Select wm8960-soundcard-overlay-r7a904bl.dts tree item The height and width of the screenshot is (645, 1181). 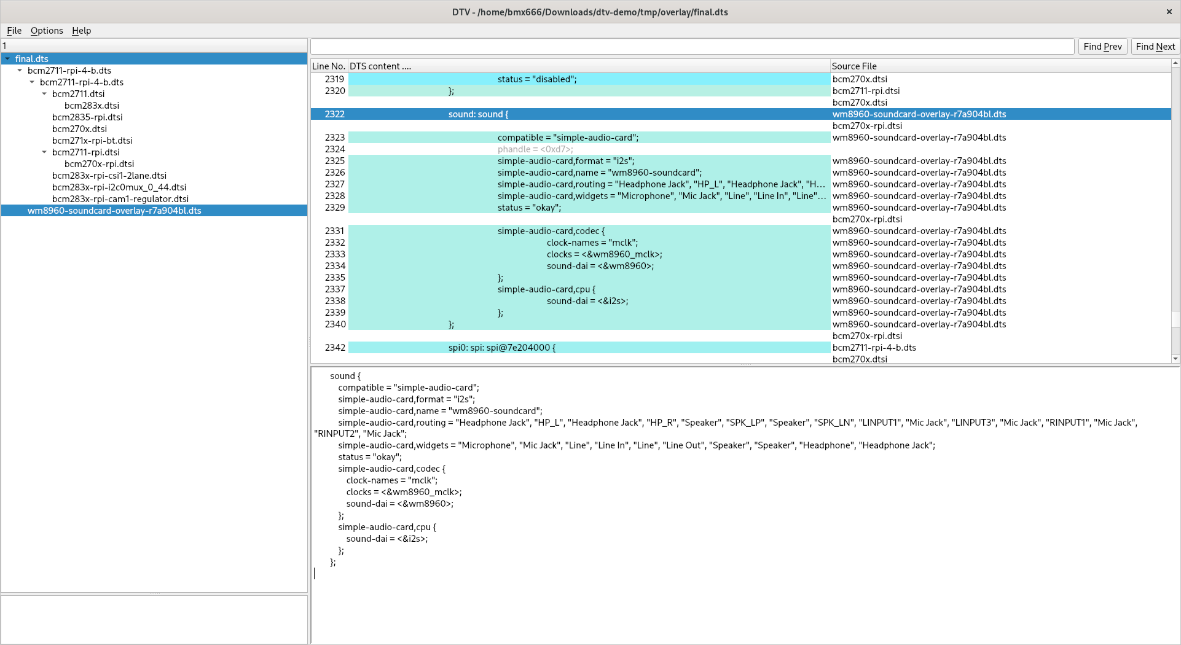tap(114, 211)
